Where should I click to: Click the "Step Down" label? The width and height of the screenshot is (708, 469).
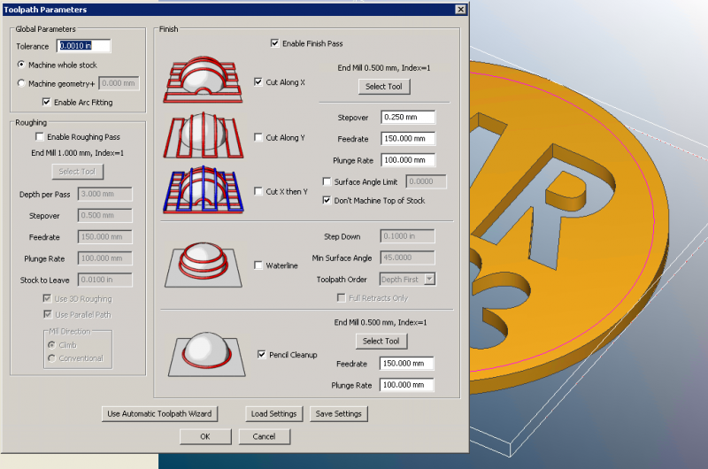click(342, 236)
